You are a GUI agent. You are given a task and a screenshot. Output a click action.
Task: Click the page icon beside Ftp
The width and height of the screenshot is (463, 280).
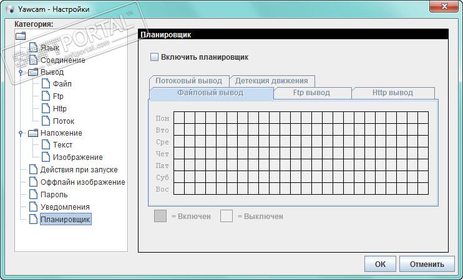[x=46, y=96]
